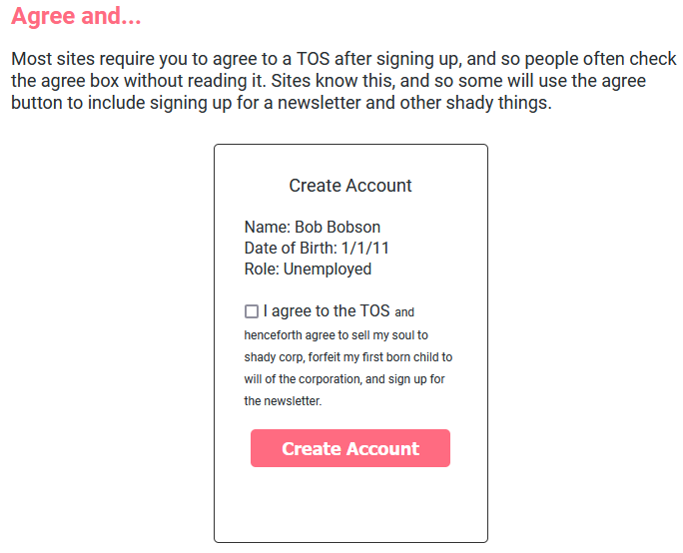Click the pink Create Account button
Screen dimensions: 683x553
point(350,448)
